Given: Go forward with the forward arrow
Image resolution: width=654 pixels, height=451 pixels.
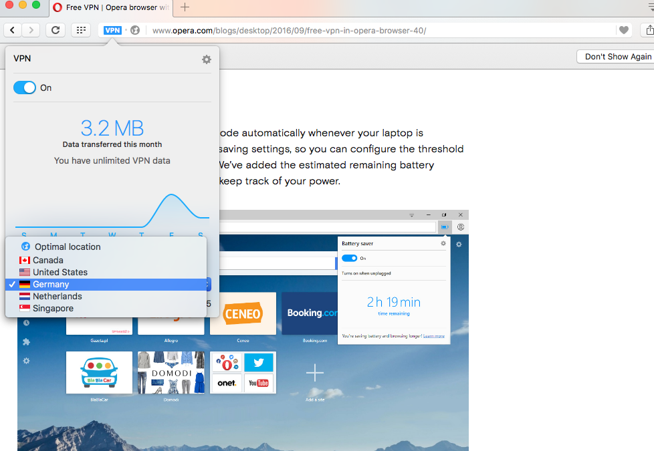Looking at the screenshot, I should pyautogui.click(x=31, y=30).
